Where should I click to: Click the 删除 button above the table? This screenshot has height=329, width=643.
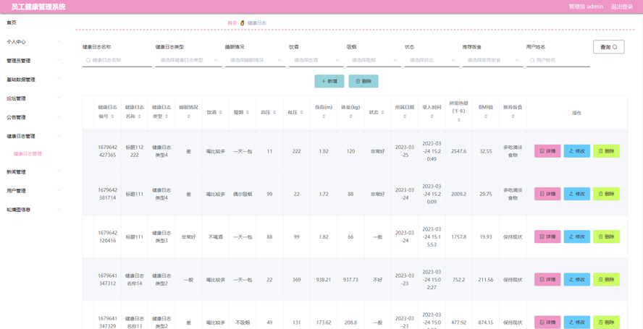(363, 81)
